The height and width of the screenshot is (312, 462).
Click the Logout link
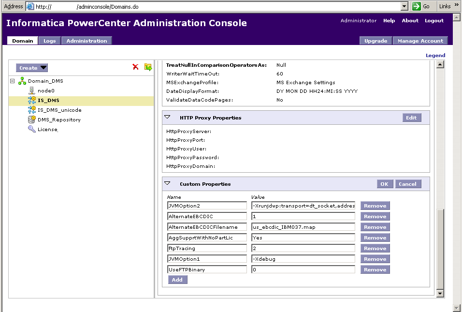[x=434, y=21]
